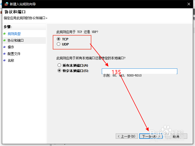The height and width of the screenshot is (146, 195).
Task: Choose 特定本地端口(S) option
Action: pos(59,71)
